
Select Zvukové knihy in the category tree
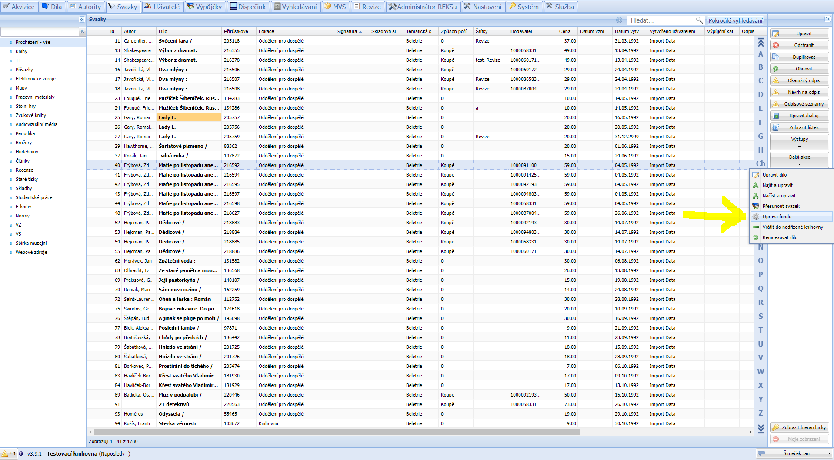pyautogui.click(x=30, y=115)
